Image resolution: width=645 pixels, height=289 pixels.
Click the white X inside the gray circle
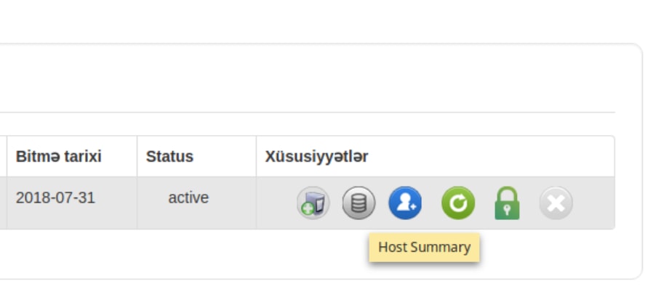[556, 203]
